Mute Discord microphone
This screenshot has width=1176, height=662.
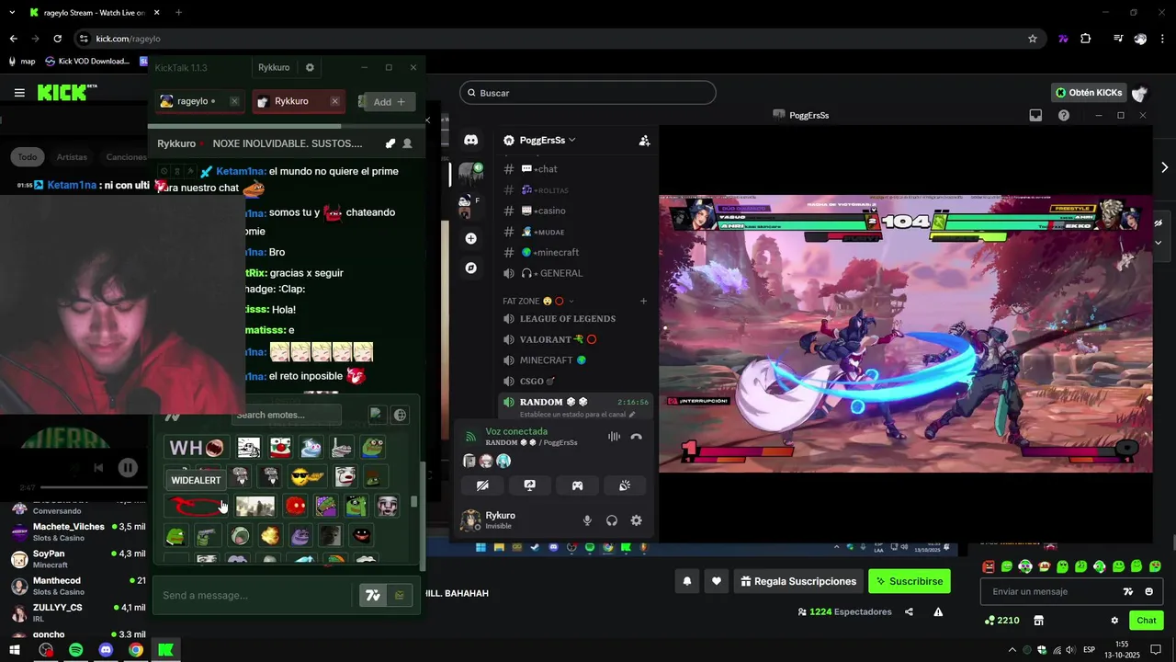[587, 520]
